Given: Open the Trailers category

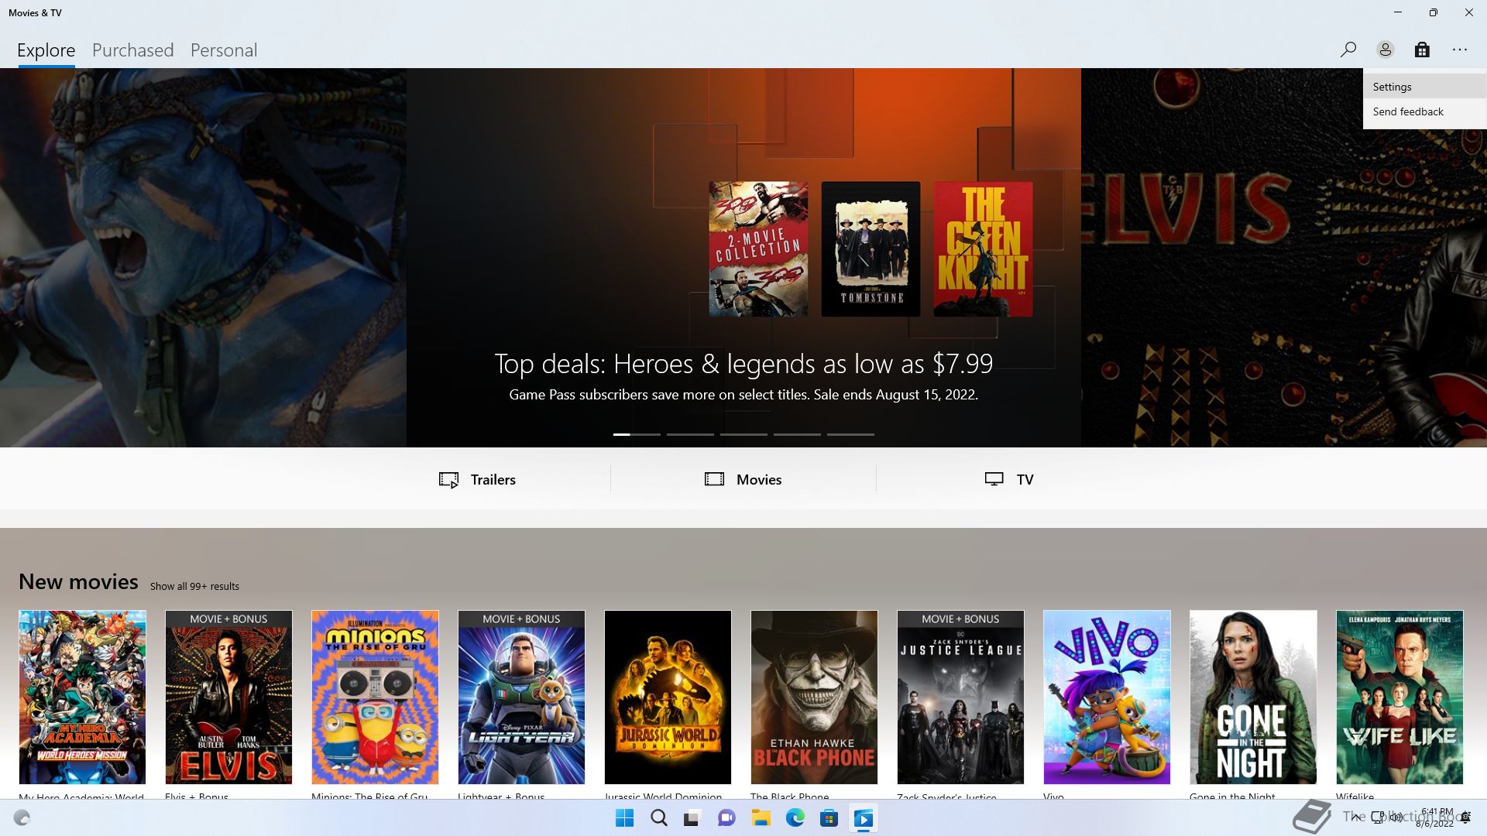Looking at the screenshot, I should pos(478,479).
